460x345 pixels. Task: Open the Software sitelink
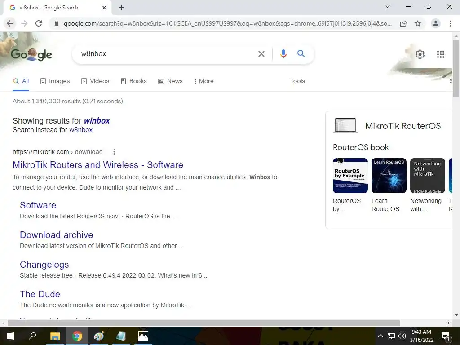click(x=38, y=205)
